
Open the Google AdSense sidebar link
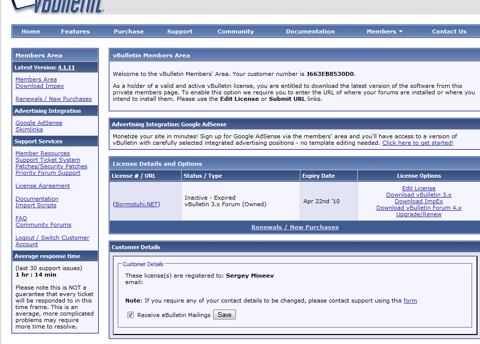coord(39,123)
